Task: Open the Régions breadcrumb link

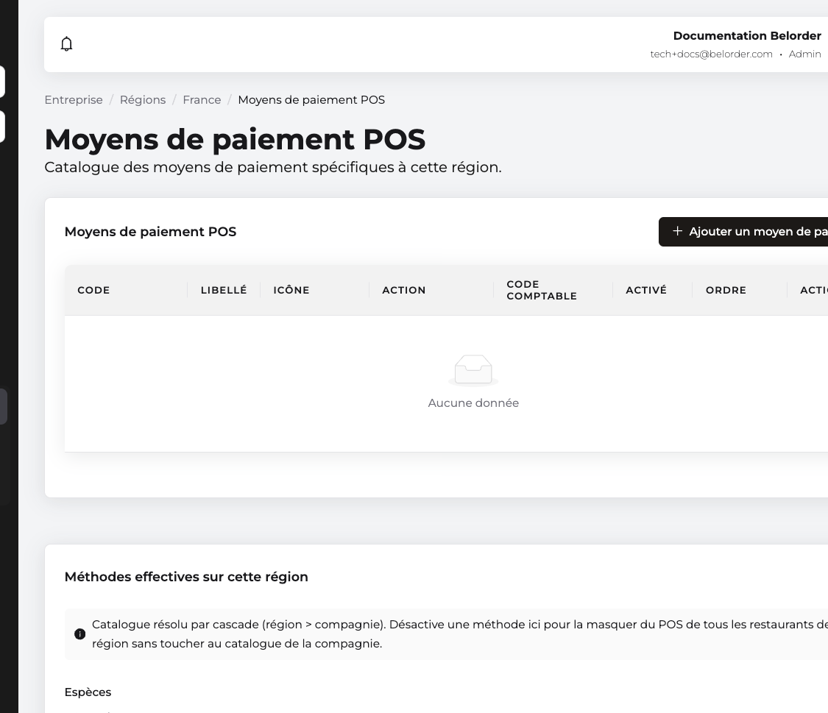Action: tap(143, 100)
